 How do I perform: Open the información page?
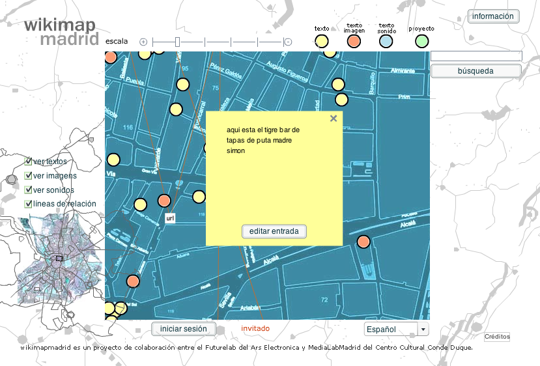click(x=493, y=16)
